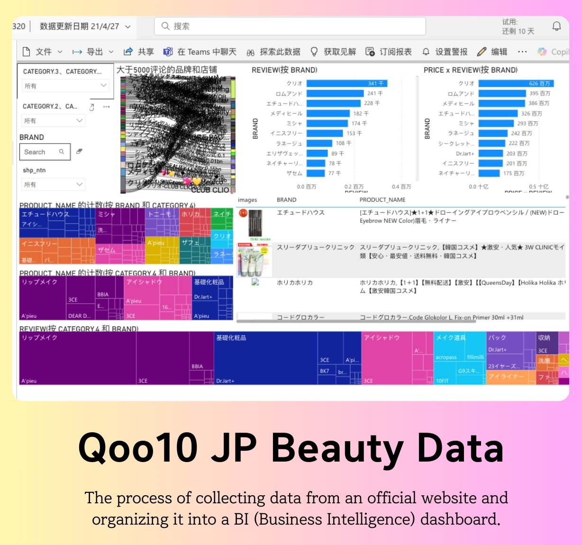Image resolution: width=582 pixels, height=545 pixels.
Task: Click the ロムアンド 241 千 review bar
Action: click(335, 93)
